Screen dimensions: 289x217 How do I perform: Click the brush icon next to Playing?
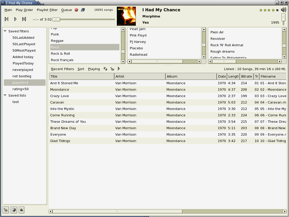(112, 69)
